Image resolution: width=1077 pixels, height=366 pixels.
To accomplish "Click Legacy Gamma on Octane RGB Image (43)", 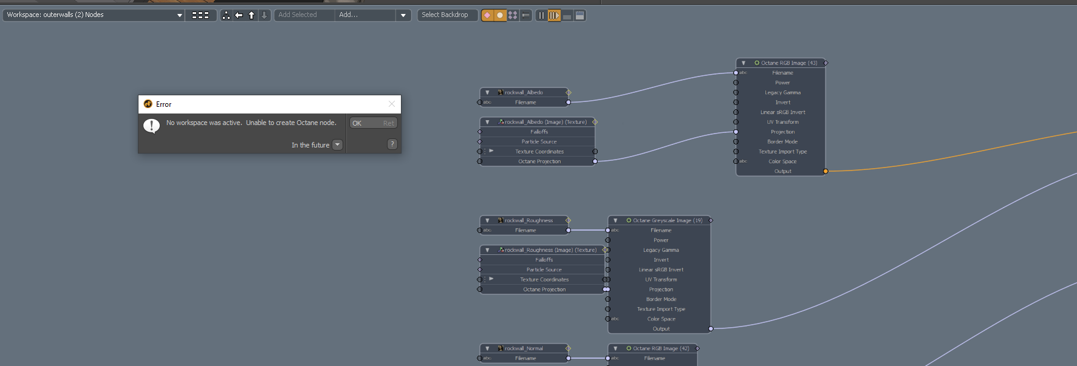I will tap(782, 92).
